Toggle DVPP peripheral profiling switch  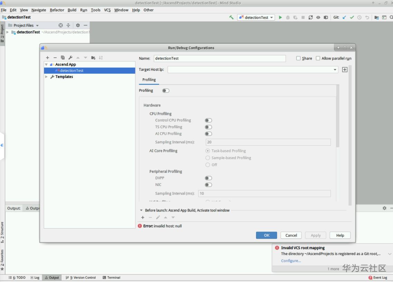[208, 178]
